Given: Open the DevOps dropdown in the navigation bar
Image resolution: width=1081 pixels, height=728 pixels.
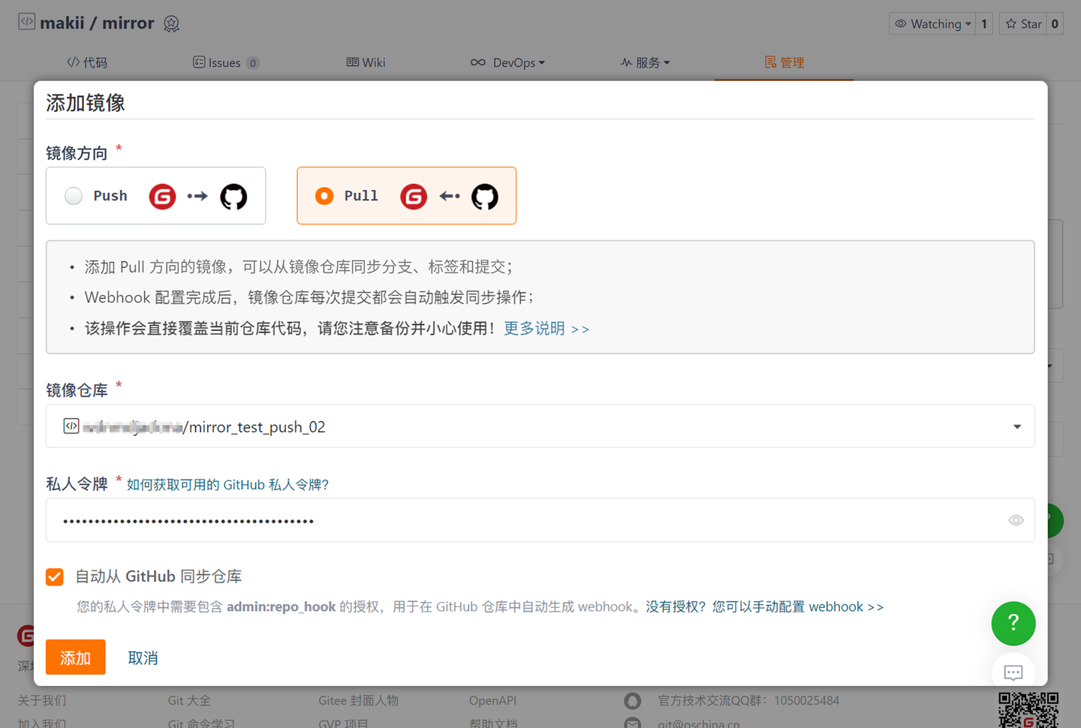Looking at the screenshot, I should 508,62.
